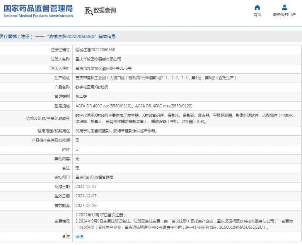Image resolution: width=302 pixels, height=245 pixels.
Task: Click the 注册证编号 row label
Action: point(60,50)
